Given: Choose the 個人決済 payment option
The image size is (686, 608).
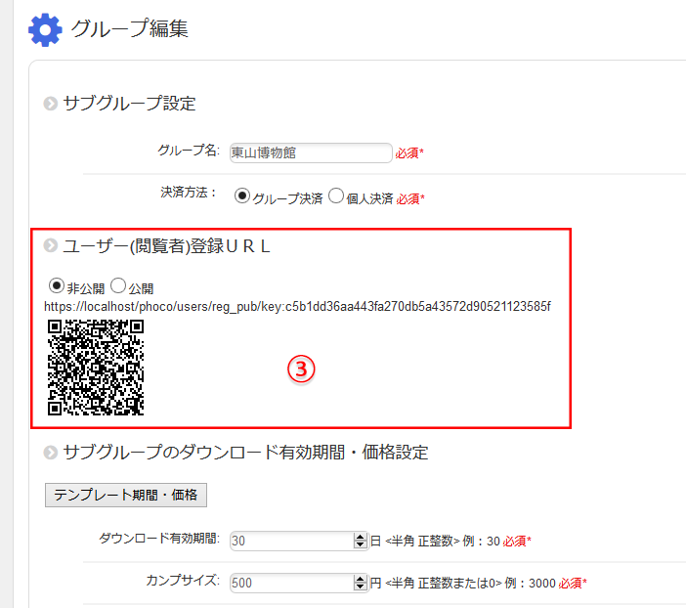Looking at the screenshot, I should pyautogui.click(x=336, y=196).
